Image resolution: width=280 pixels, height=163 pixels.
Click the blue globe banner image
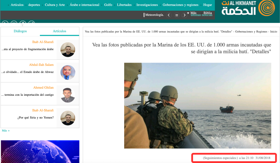pos(40,152)
